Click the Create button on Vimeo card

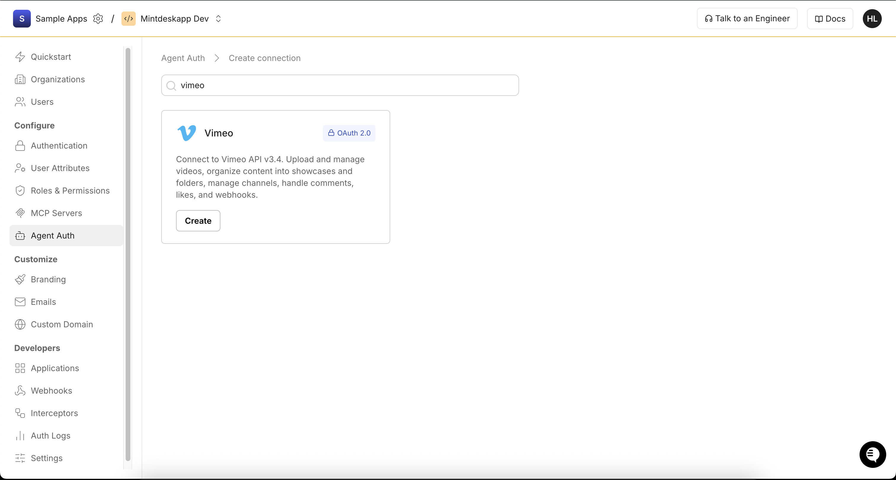tap(198, 220)
